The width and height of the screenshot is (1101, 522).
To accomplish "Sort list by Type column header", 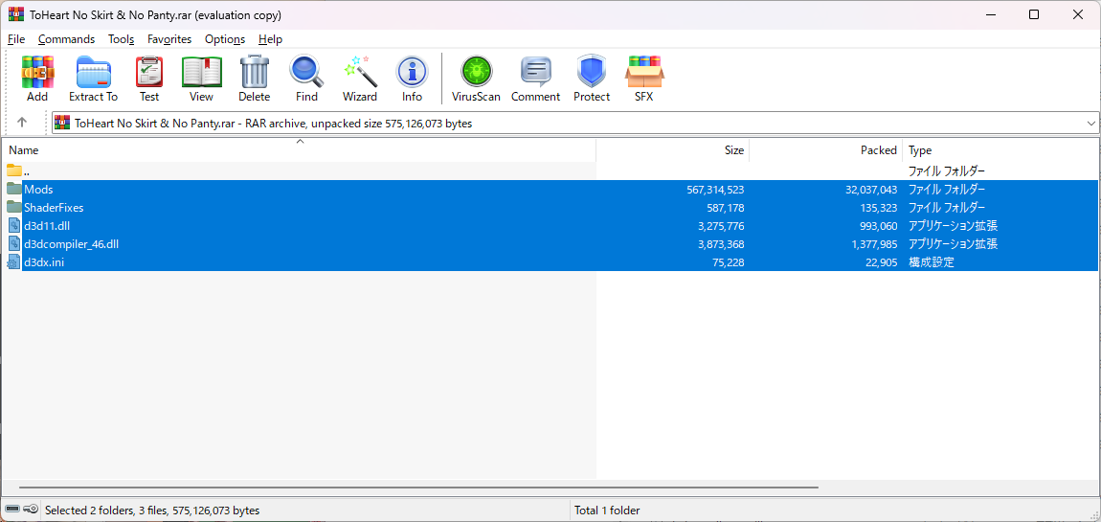I will coord(1000,150).
